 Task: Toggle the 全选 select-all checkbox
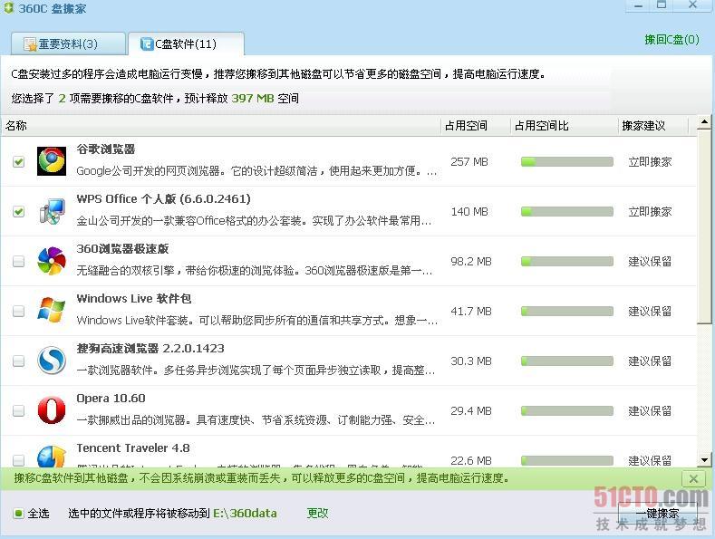(18, 514)
